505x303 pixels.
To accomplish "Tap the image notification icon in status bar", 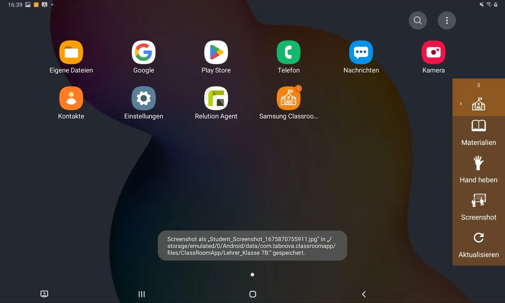I will pyautogui.click(x=28, y=5).
